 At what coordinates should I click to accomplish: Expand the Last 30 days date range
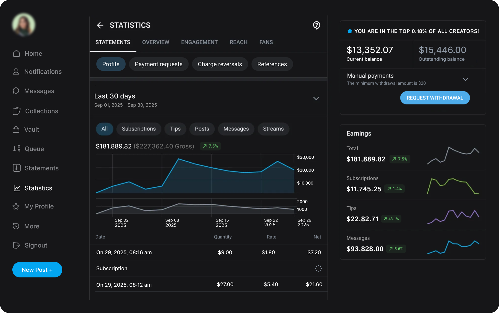[316, 98]
